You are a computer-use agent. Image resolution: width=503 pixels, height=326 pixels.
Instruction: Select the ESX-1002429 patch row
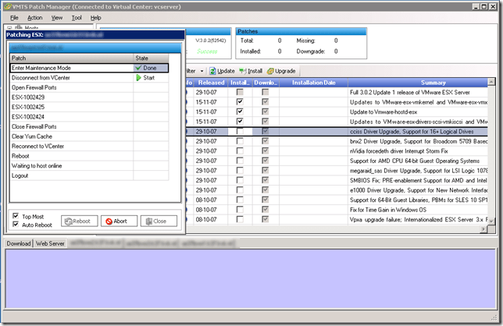pos(89,97)
